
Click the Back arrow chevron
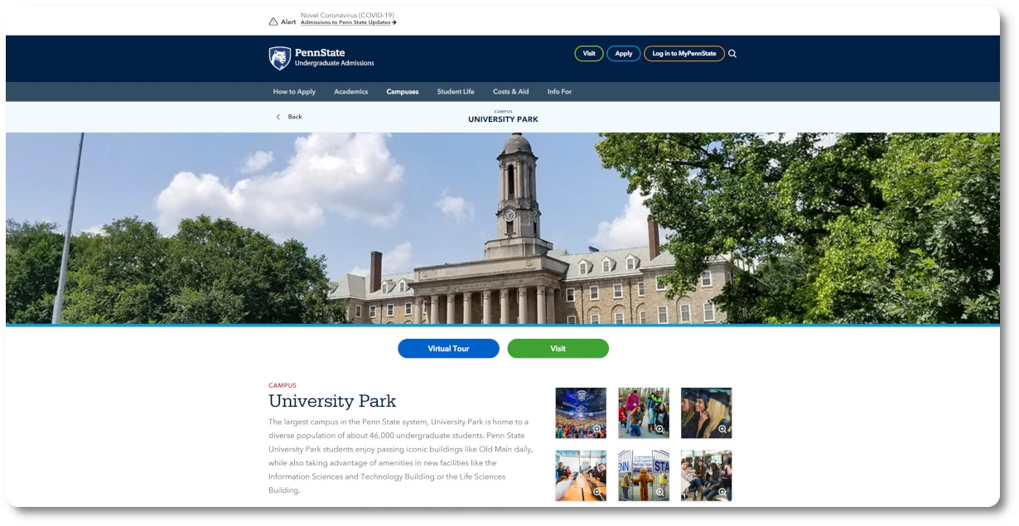pyautogui.click(x=278, y=117)
